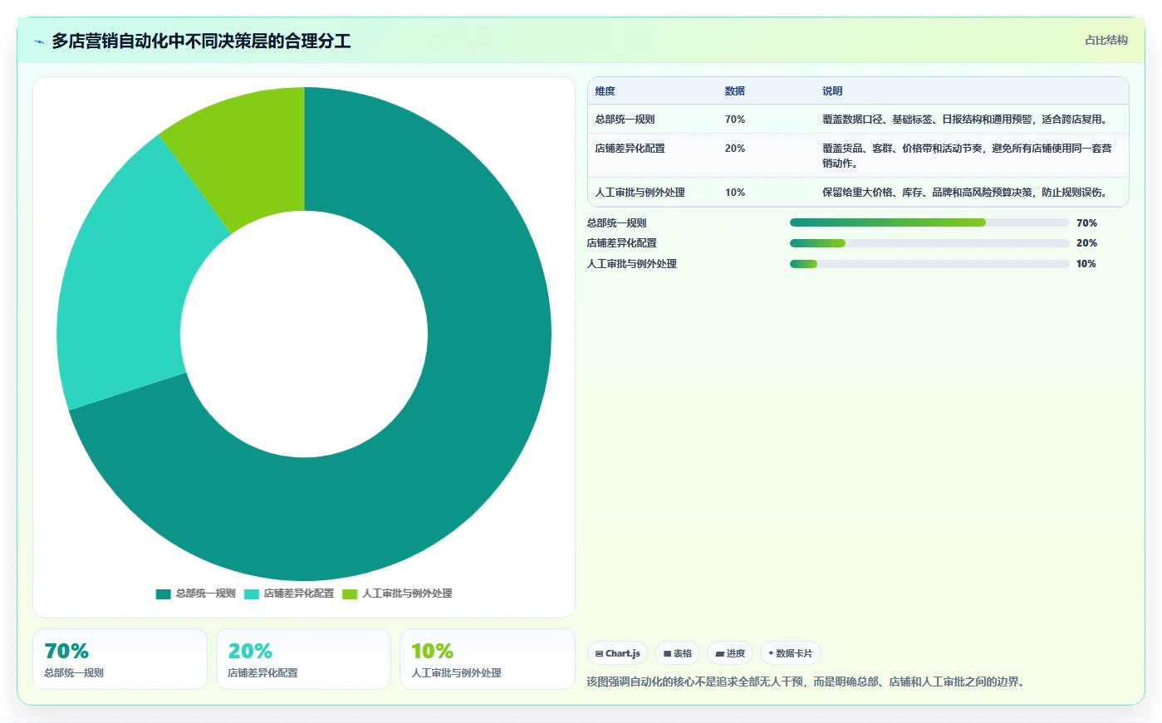Screen dimensions: 1162x723
Task: Click the 数据卡片 tag chip
Action: click(x=790, y=653)
